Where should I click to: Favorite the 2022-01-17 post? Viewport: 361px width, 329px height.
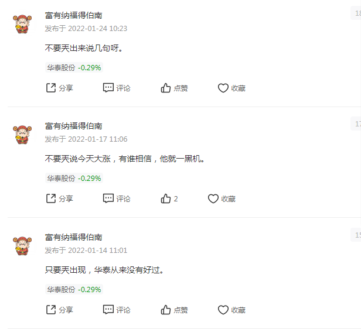(x=222, y=198)
